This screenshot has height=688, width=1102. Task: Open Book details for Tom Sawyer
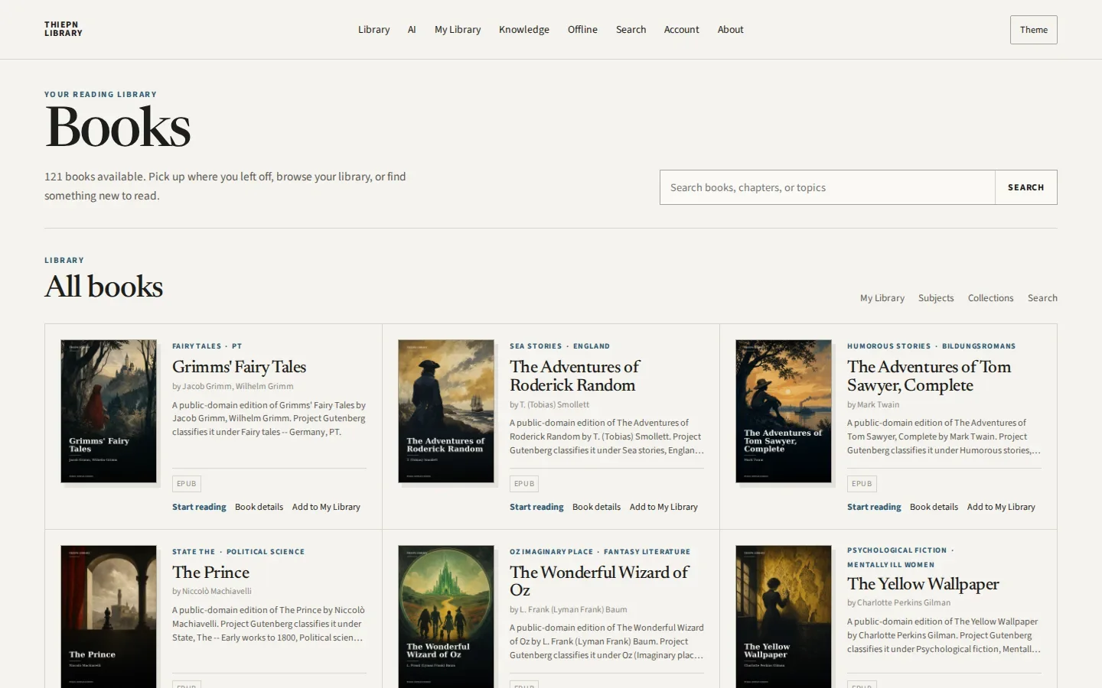click(934, 507)
